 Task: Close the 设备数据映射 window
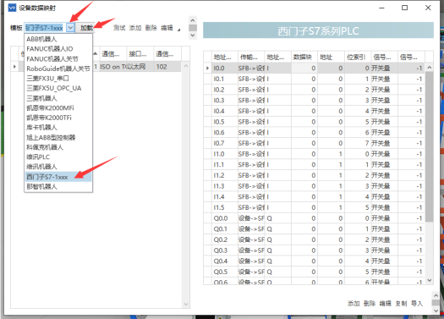tap(428, 8)
